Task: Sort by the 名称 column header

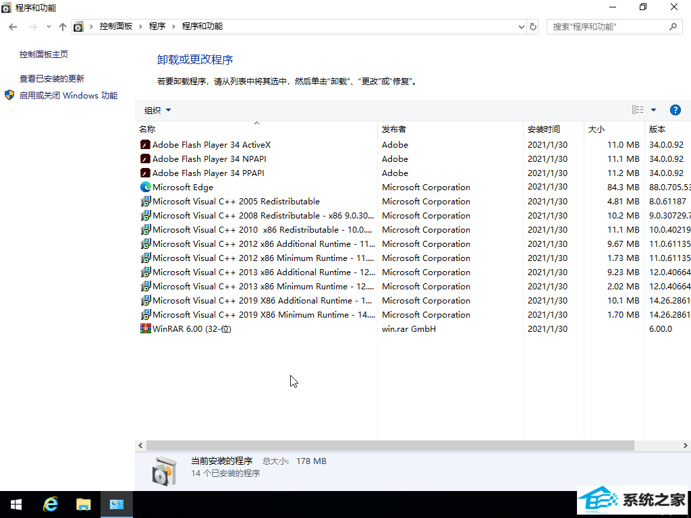Action: [256, 129]
